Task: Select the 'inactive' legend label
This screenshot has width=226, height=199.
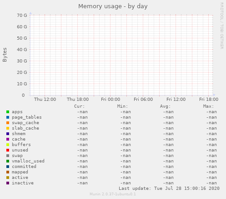Action: point(23,183)
